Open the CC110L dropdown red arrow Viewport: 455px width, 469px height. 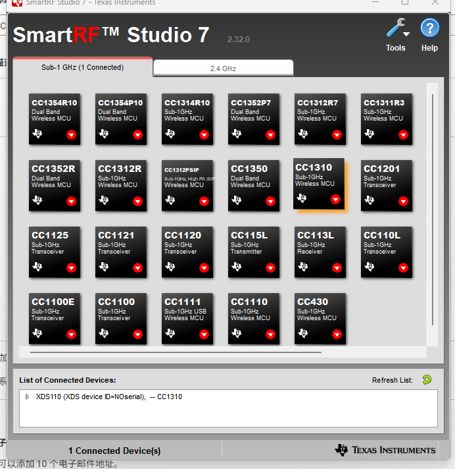(403, 267)
